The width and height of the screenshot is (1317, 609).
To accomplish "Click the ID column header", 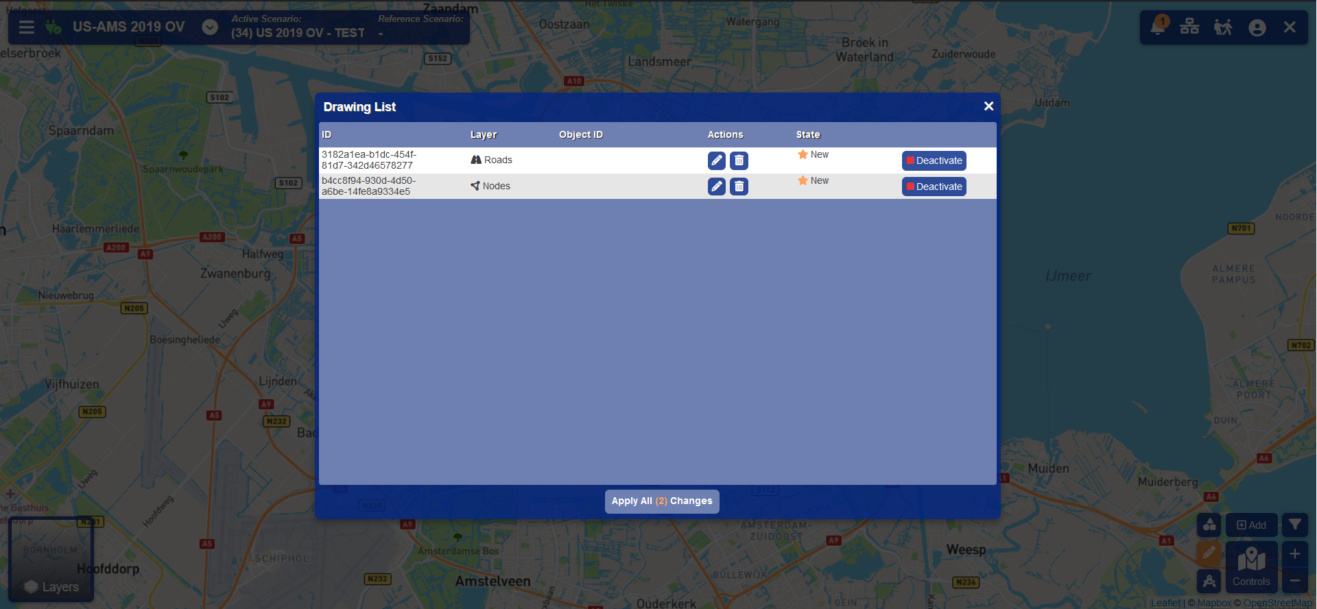I will tap(327, 135).
